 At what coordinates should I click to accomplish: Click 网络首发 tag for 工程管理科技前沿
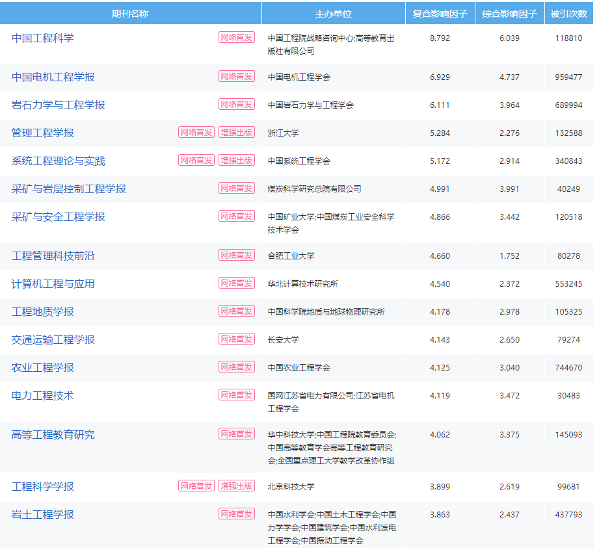237,255
